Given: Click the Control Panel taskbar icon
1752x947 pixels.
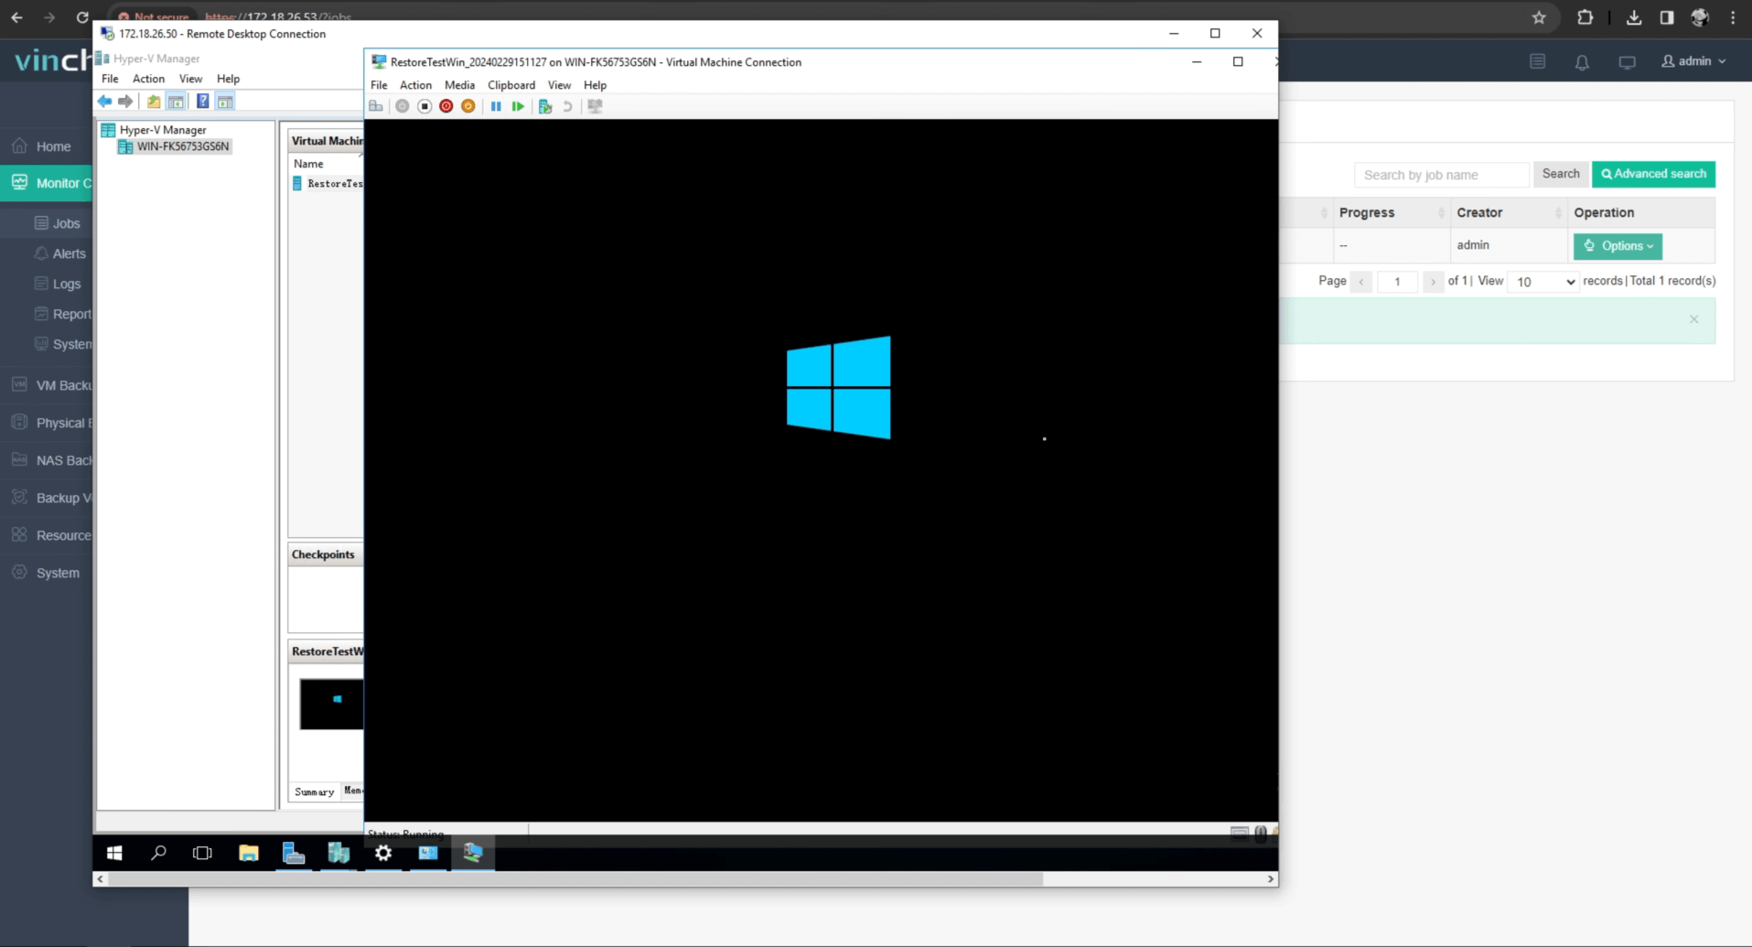Looking at the screenshot, I should (x=428, y=853).
